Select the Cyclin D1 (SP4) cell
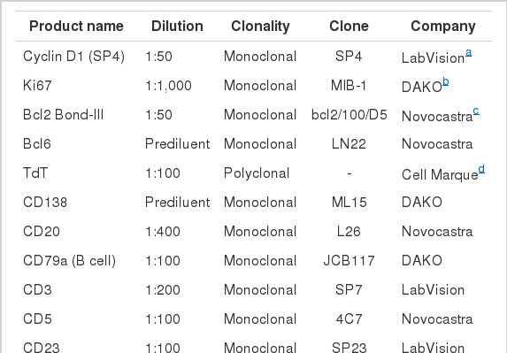 coord(73,57)
